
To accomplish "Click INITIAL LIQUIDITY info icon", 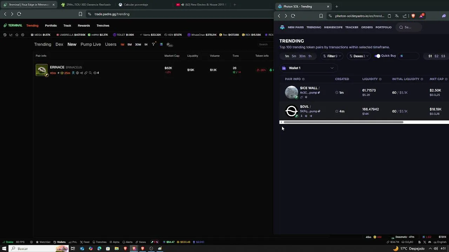I will (422, 79).
